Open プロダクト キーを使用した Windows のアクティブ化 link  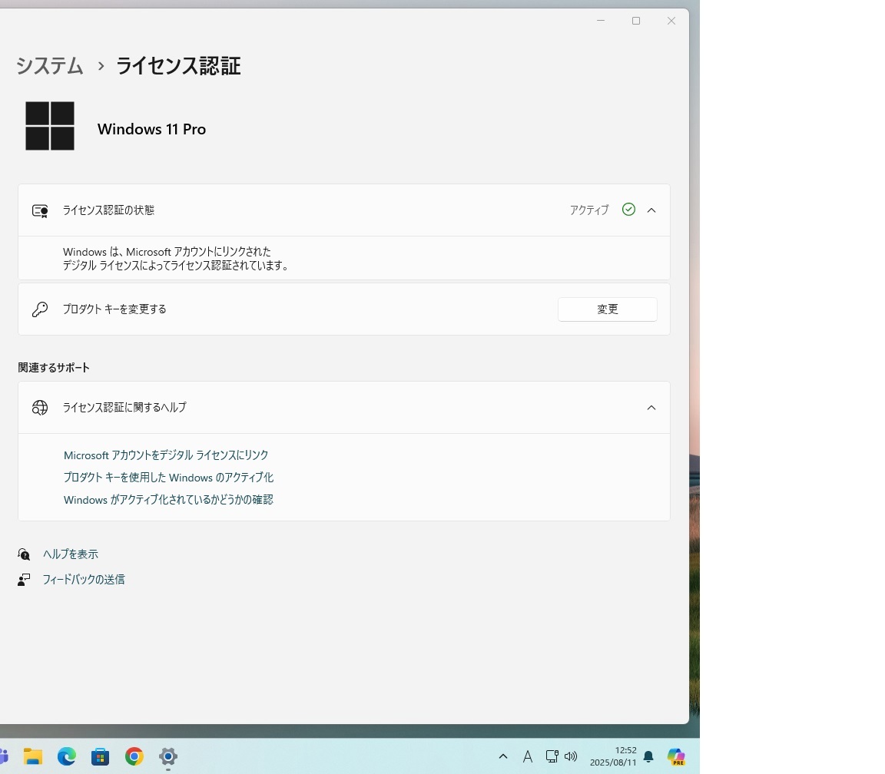click(x=168, y=478)
